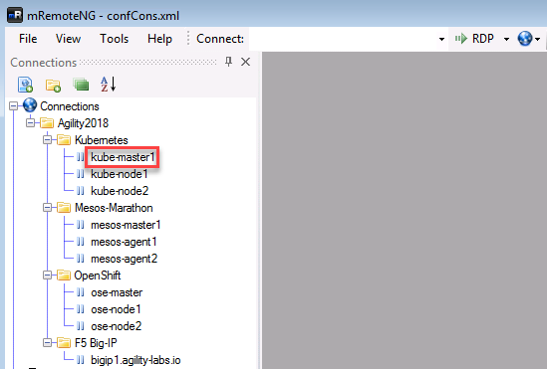547x369 pixels.
Task: Pin the Connections panel
Action: coord(228,62)
